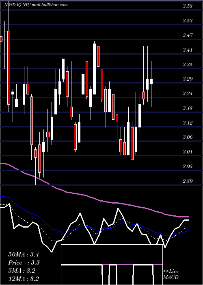Click the Price : 3.3 readout
The width and height of the screenshot is (203, 285).
pos(24,263)
